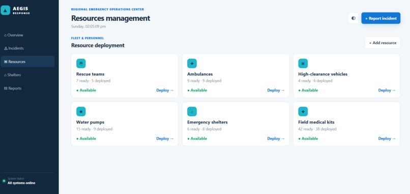Viewport: 410px width, 194px height.
Task: Deploy Water pumps
Action: (x=165, y=139)
